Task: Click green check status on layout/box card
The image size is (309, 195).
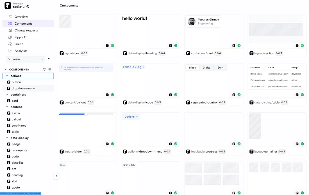Action: tap(112, 45)
